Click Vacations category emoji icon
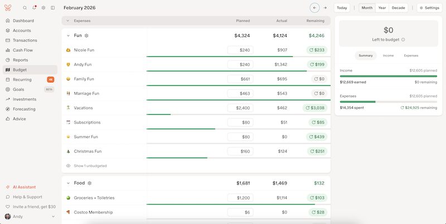The image size is (446, 224). (68, 108)
